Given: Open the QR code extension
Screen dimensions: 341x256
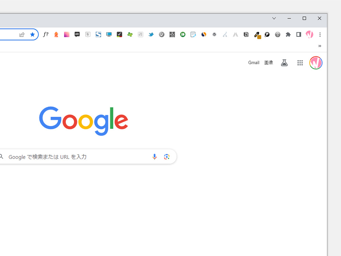Looking at the screenshot, I should (172, 34).
